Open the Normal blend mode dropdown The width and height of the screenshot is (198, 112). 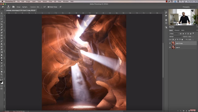[x=176, y=37]
